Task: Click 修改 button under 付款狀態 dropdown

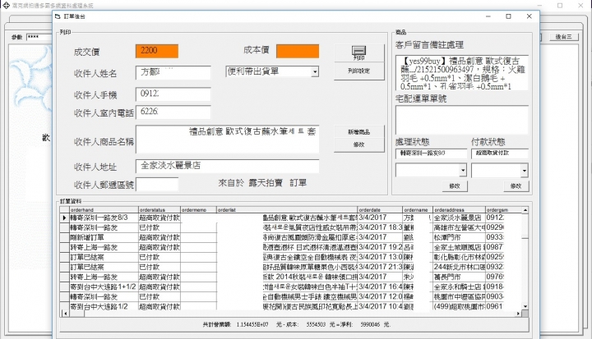Action: pyautogui.click(x=516, y=186)
